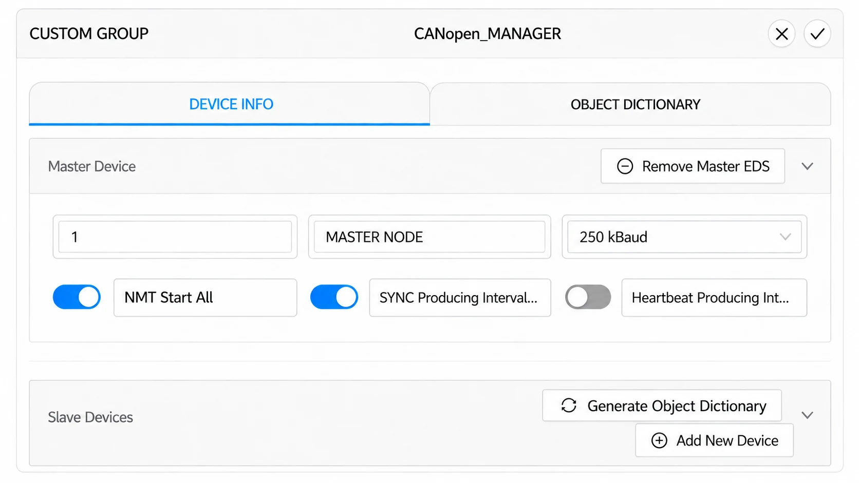Click the CANopen_MANAGER title text
The height and width of the screenshot is (483, 859).
coord(488,34)
